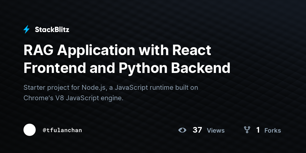Screen dimensions: 306x153
Task: Click the 37 views count
Action: (x=197, y=130)
